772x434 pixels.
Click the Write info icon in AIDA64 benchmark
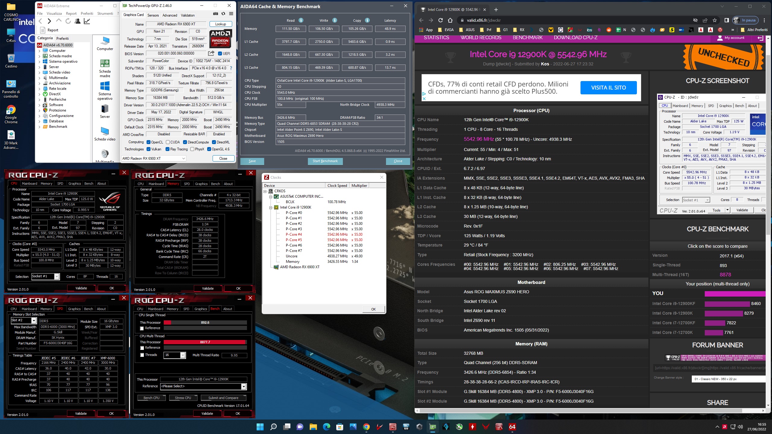point(334,20)
